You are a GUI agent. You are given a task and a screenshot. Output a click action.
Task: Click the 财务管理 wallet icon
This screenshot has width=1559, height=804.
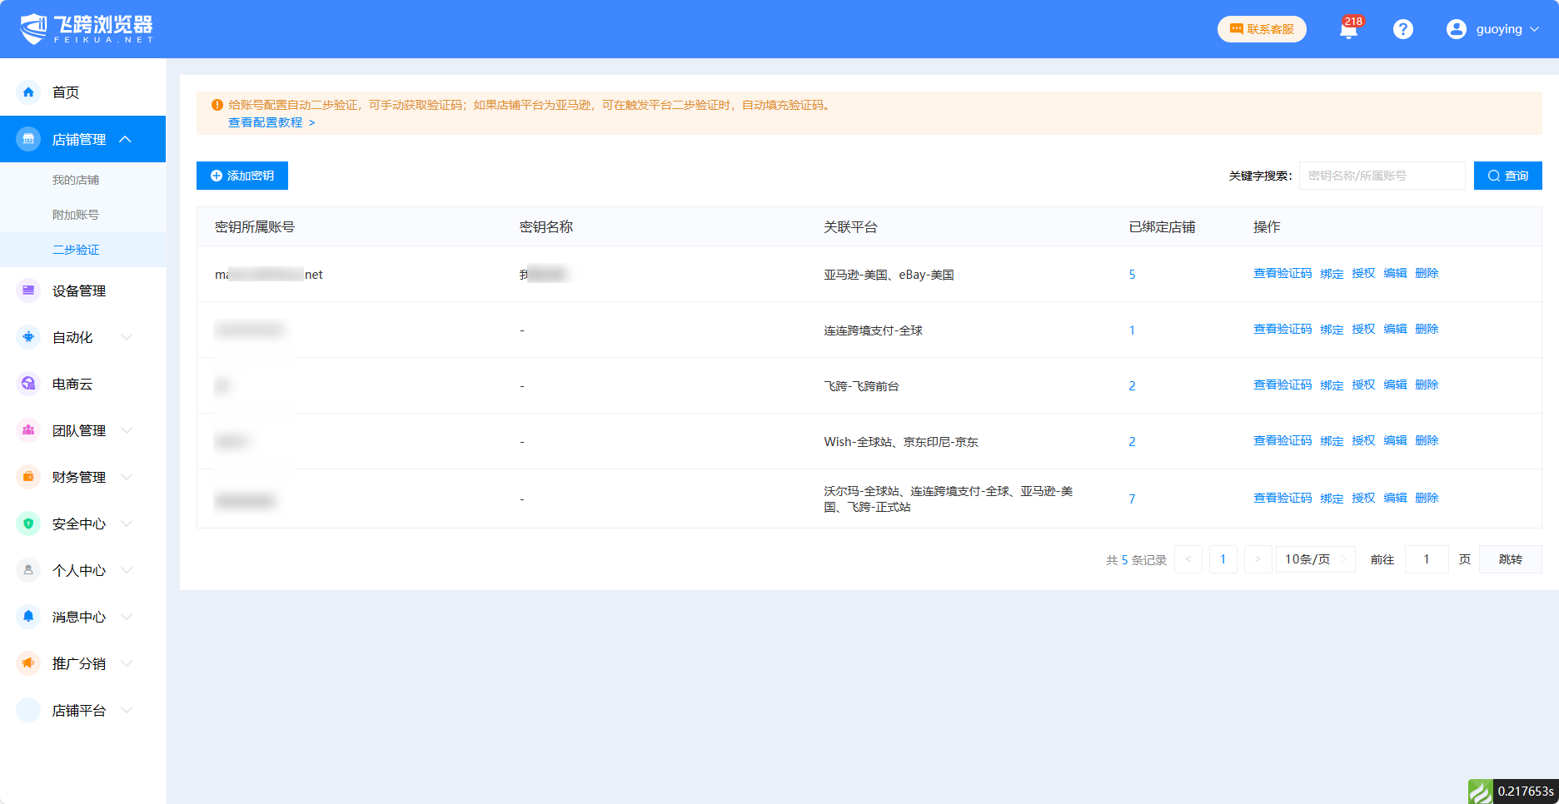tap(28, 477)
